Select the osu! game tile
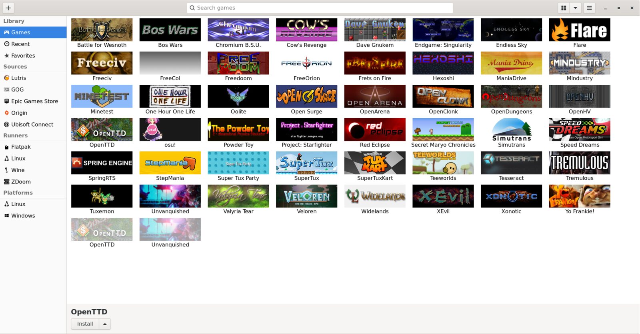This screenshot has height=334, width=640. point(170,133)
